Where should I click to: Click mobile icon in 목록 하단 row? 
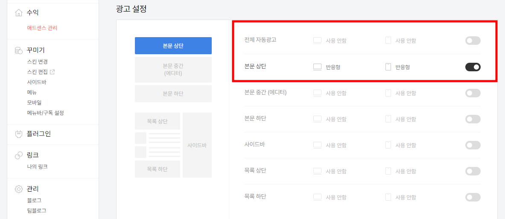click(388, 197)
